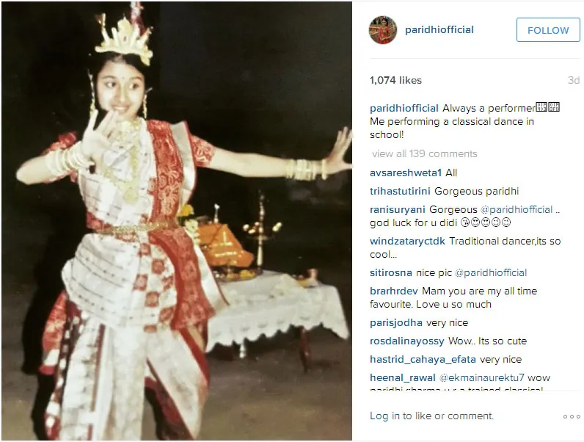Open commenter hastrid_cahaya_efata profile
Image resolution: width=584 pixels, height=442 pixels.
[423, 359]
